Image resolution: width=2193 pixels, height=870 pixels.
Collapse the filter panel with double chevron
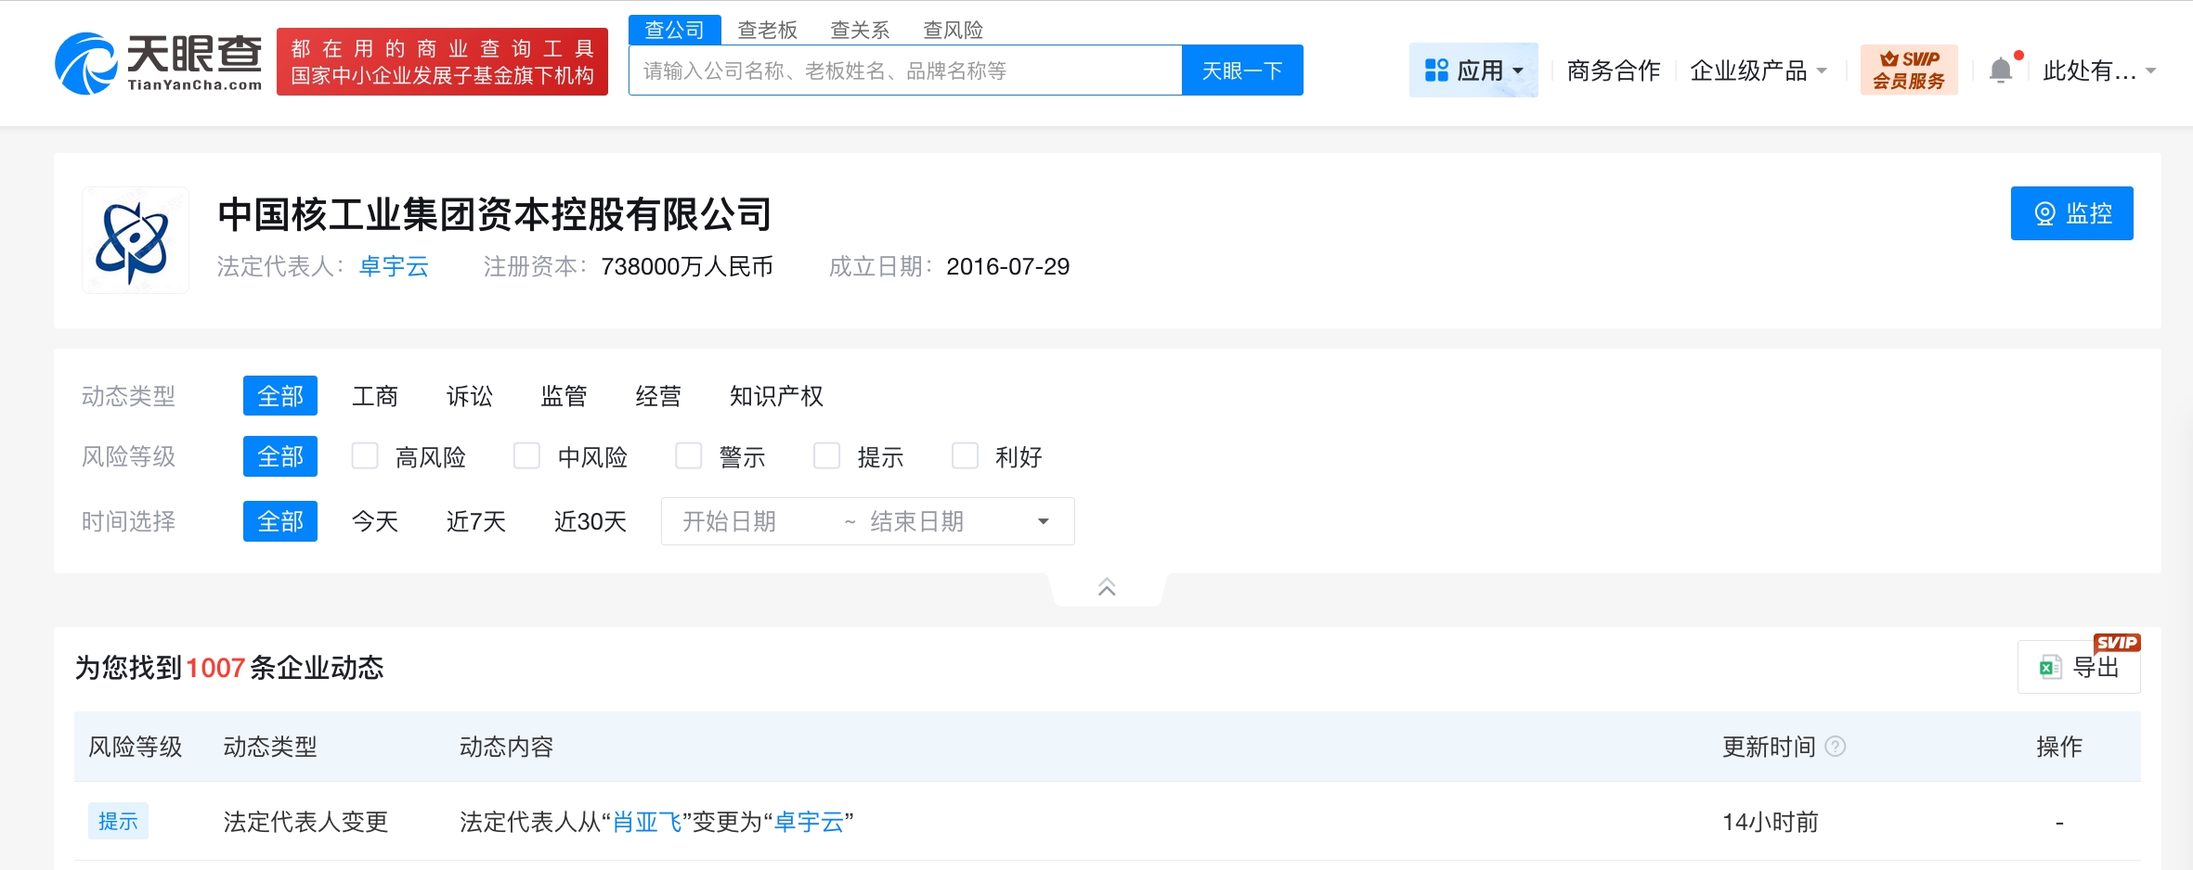(1107, 587)
